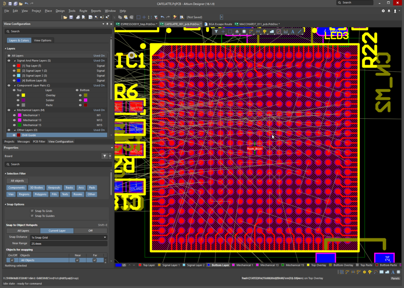The width and height of the screenshot is (404, 288).
Task: Click Place Fill rectangle icon at bottom
Action: pos(382,272)
